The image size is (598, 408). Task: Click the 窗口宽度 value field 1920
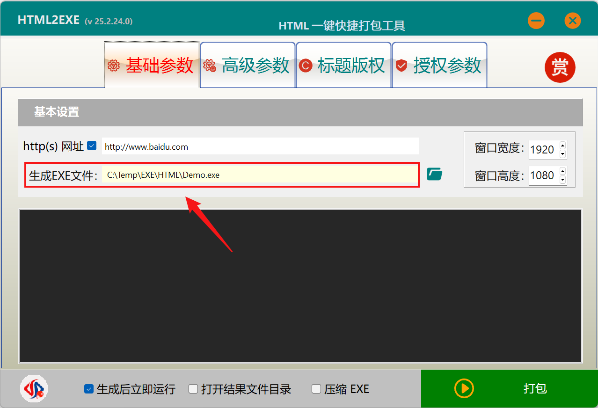544,150
